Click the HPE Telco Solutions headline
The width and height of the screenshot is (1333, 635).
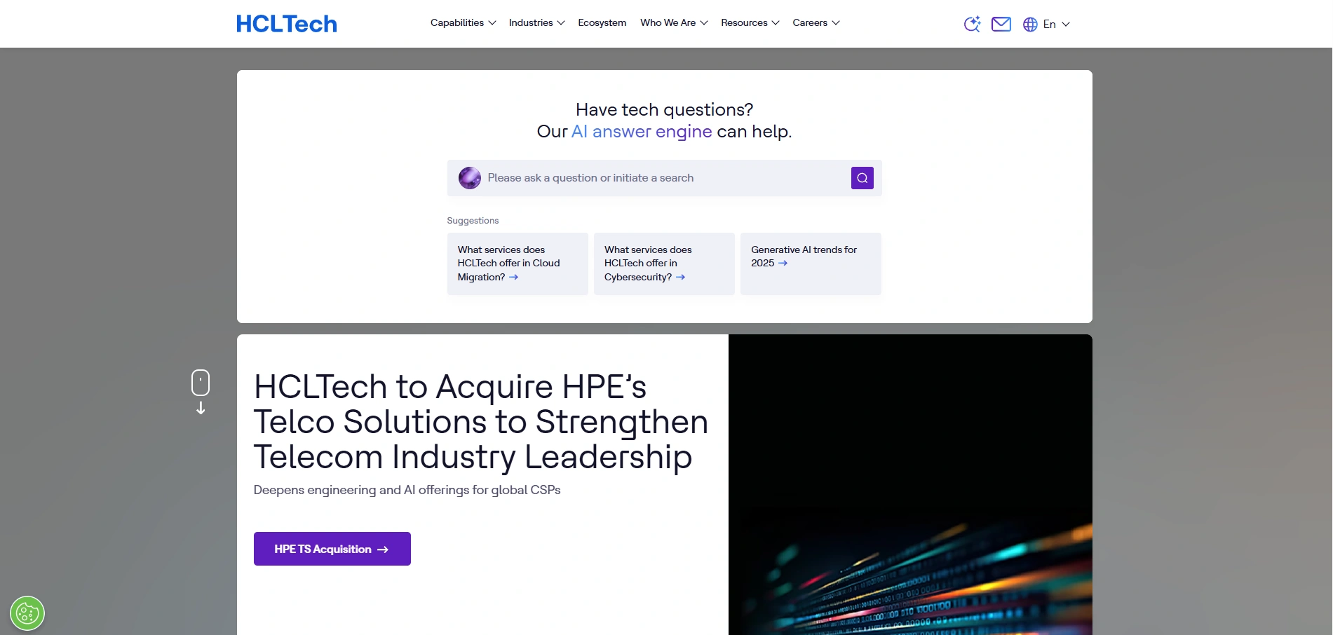[x=481, y=422]
